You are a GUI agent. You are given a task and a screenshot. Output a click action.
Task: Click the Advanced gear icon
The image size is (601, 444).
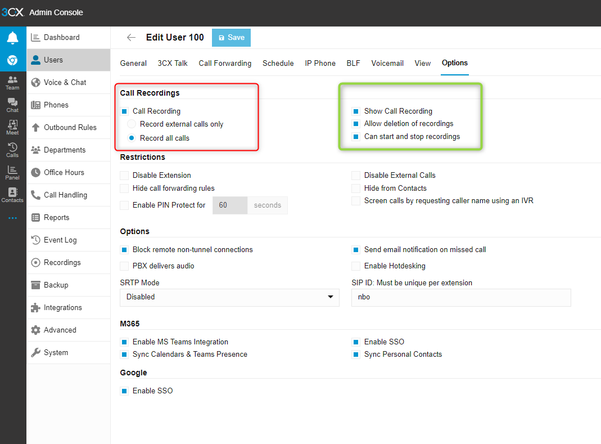click(35, 330)
